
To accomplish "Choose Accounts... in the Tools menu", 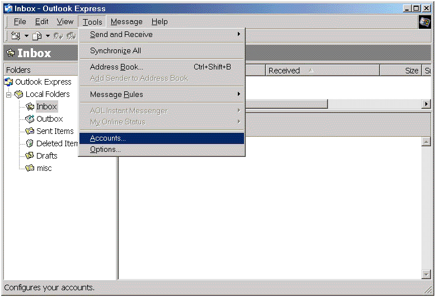I will point(162,138).
